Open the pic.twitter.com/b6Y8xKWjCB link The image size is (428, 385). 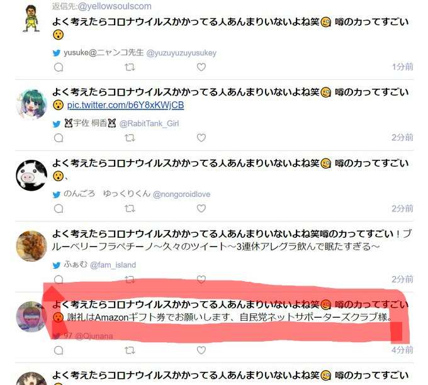(125, 105)
